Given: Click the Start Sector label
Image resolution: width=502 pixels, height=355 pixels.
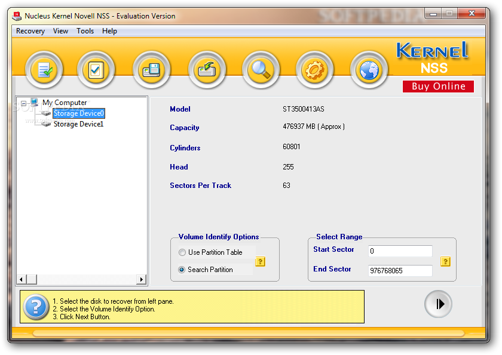Looking at the screenshot, I should click(x=333, y=249).
